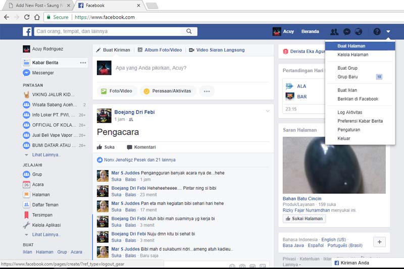404x269 pixels.
Task: Click the search magnifier icon
Action: click(x=189, y=31)
